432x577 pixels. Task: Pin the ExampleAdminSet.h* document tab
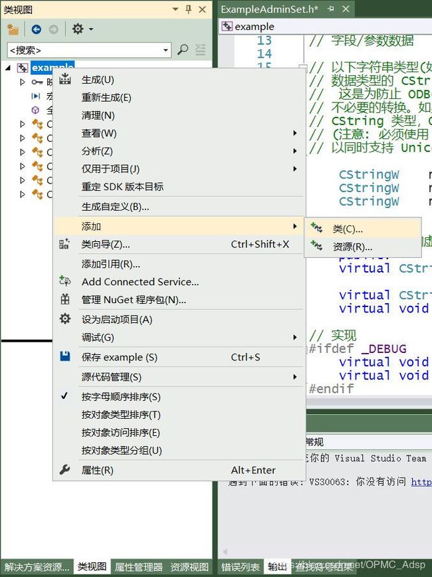tap(331, 9)
